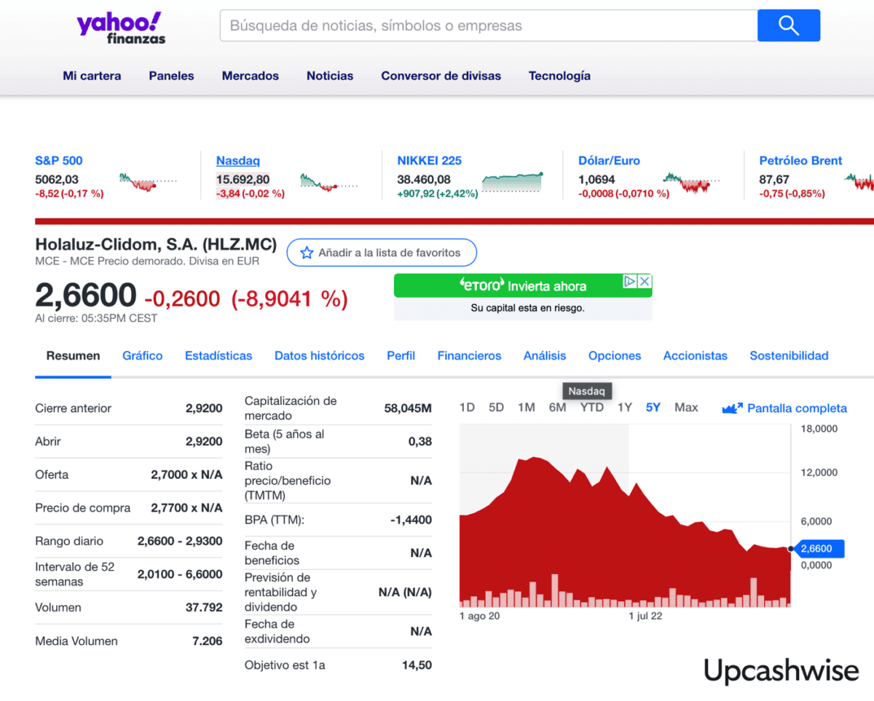The image size is (874, 701).
Task: Switch to the Análisis tab
Action: click(x=545, y=356)
